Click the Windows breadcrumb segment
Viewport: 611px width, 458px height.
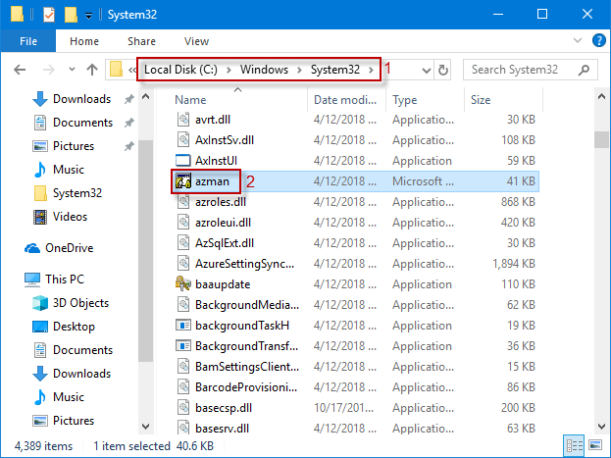(264, 70)
